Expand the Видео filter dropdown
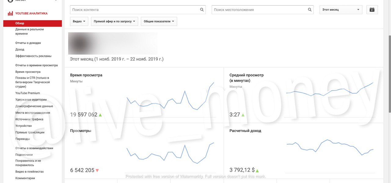Screen dimensions: 391x183 pos(79,21)
